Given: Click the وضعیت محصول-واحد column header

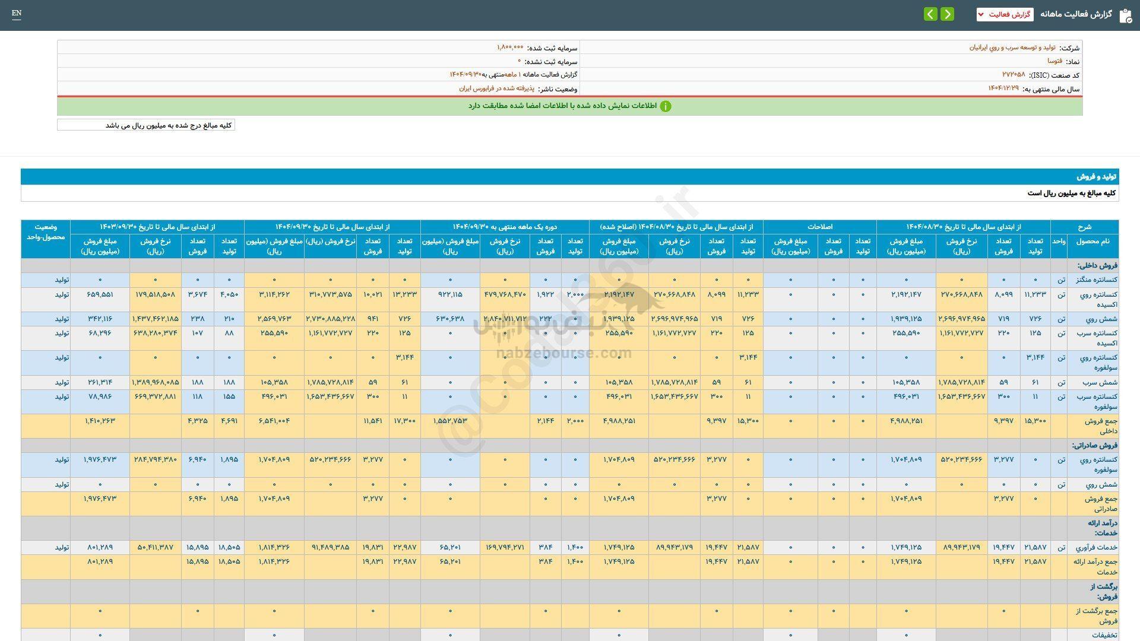Looking at the screenshot, I should 46,232.
